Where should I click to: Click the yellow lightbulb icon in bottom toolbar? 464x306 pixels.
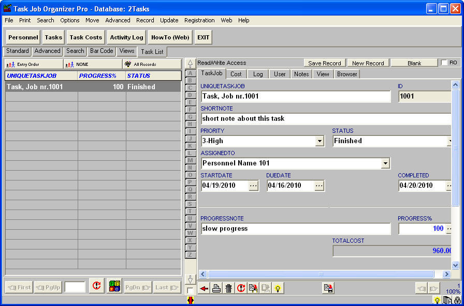click(278, 288)
